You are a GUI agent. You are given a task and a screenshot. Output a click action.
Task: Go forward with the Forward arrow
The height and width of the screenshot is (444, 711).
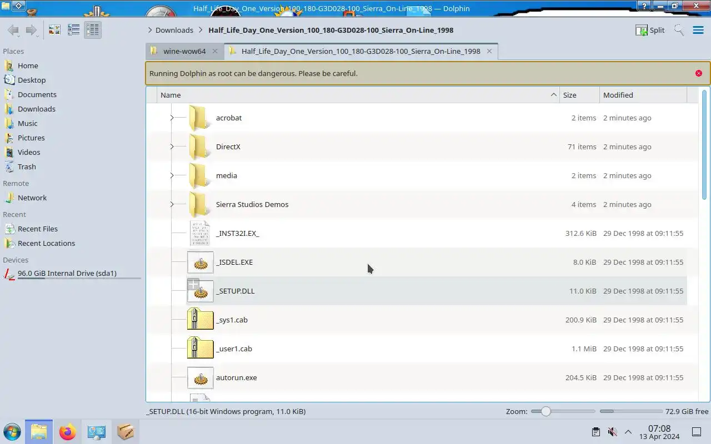point(31,30)
